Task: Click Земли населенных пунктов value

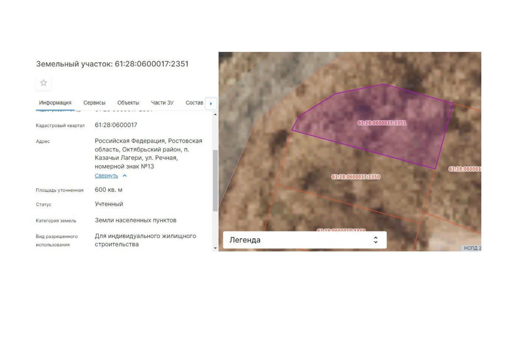Action: 136,220
